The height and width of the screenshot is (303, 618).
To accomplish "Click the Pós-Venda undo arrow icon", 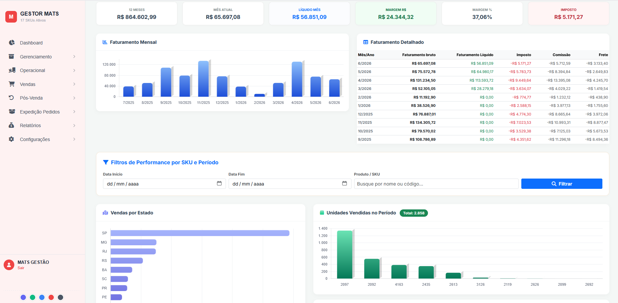I will [11, 98].
